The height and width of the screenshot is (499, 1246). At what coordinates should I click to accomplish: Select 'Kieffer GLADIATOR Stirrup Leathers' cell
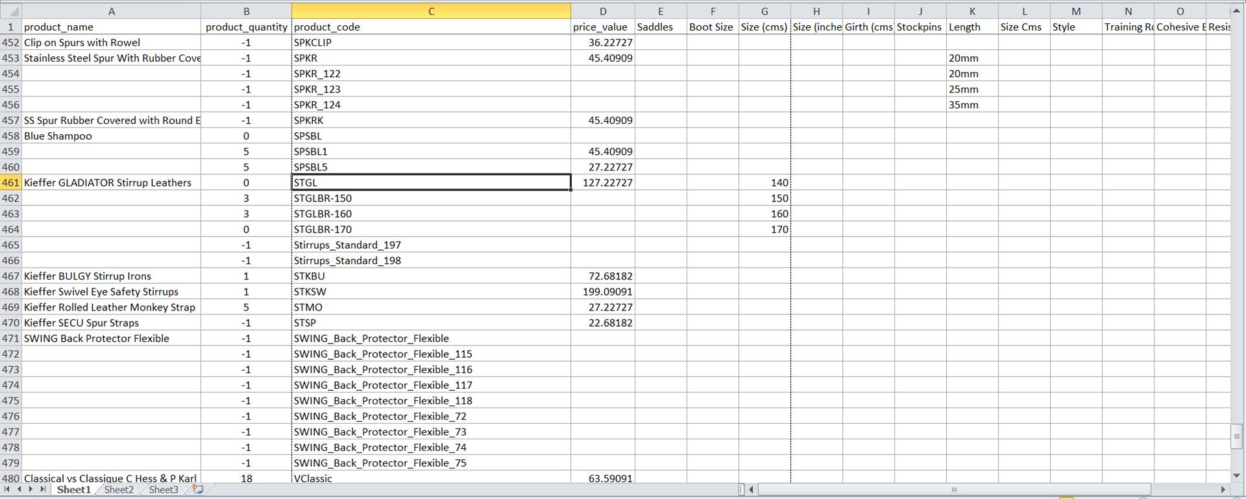pos(112,183)
